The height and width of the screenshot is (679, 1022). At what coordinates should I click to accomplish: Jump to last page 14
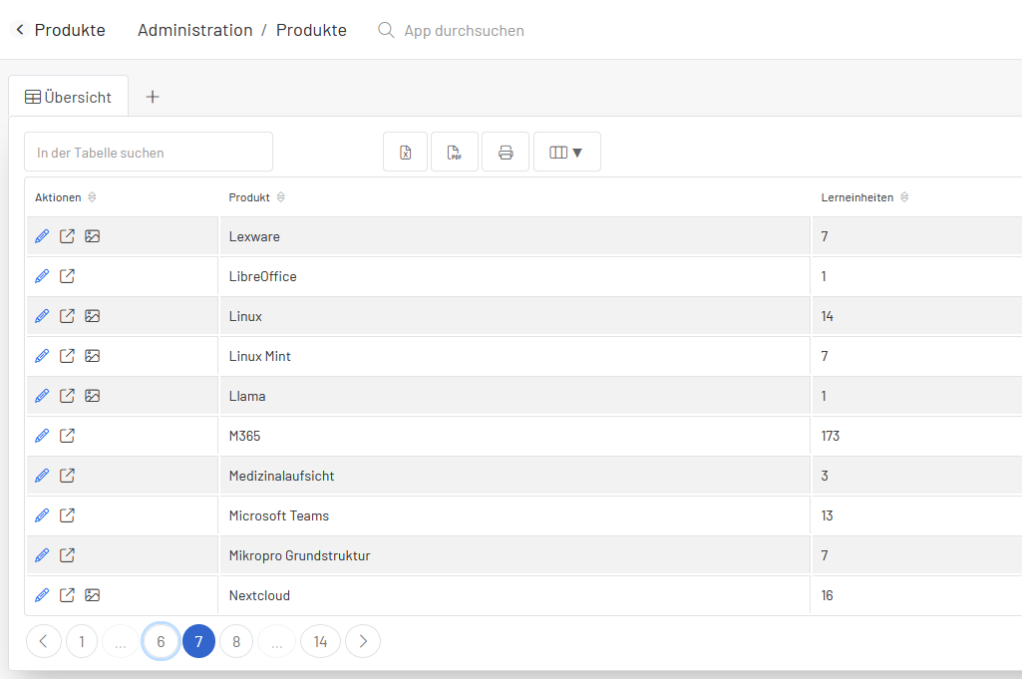coord(320,641)
